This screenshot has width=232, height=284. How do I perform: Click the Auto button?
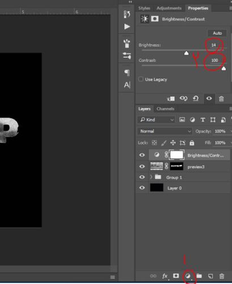(x=217, y=33)
